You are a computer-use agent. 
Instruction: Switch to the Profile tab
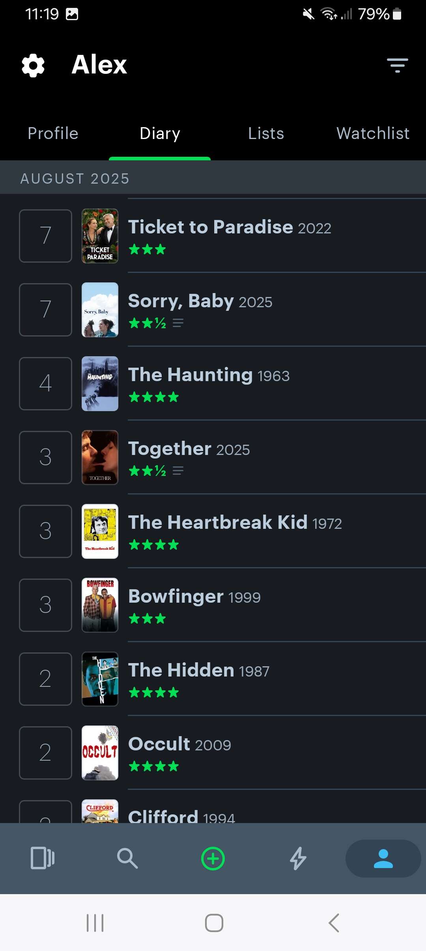53,133
